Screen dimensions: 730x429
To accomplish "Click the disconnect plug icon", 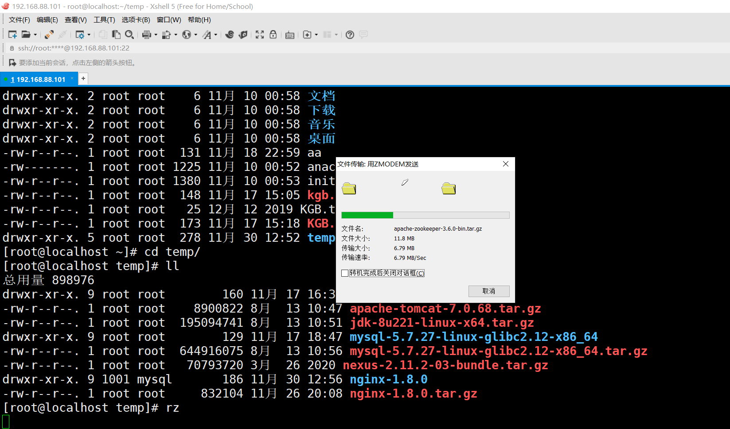I will pos(63,35).
